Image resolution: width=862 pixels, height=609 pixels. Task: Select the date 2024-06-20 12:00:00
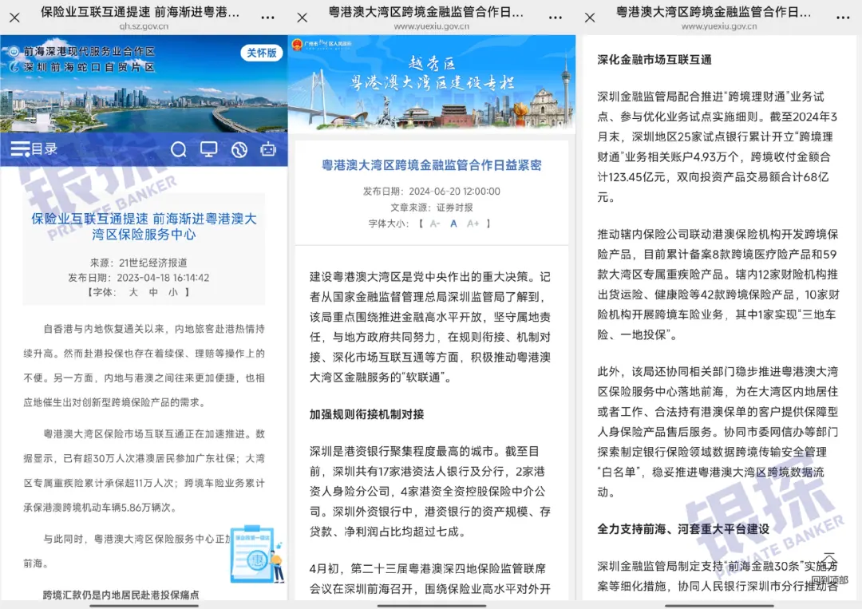(x=455, y=192)
